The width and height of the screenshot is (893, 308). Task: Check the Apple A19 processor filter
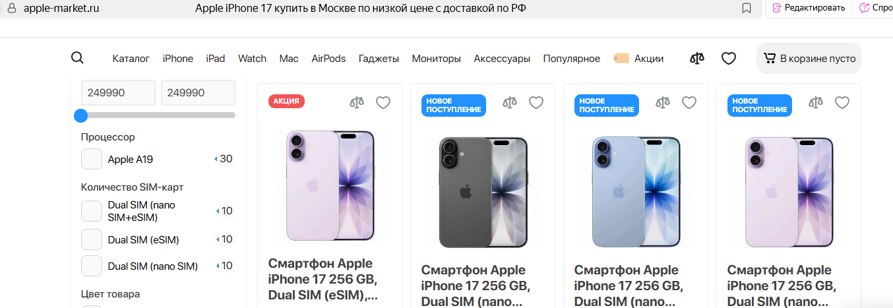[92, 159]
